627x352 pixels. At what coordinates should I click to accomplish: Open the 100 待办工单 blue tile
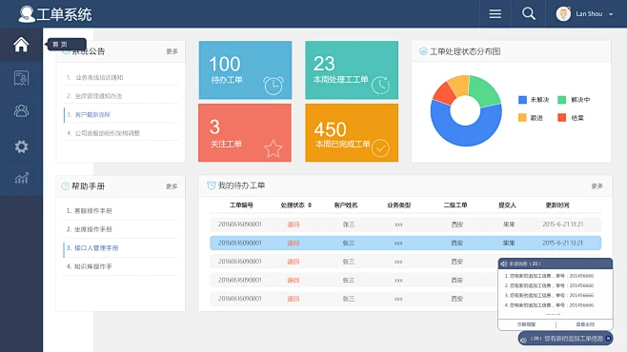(x=245, y=69)
